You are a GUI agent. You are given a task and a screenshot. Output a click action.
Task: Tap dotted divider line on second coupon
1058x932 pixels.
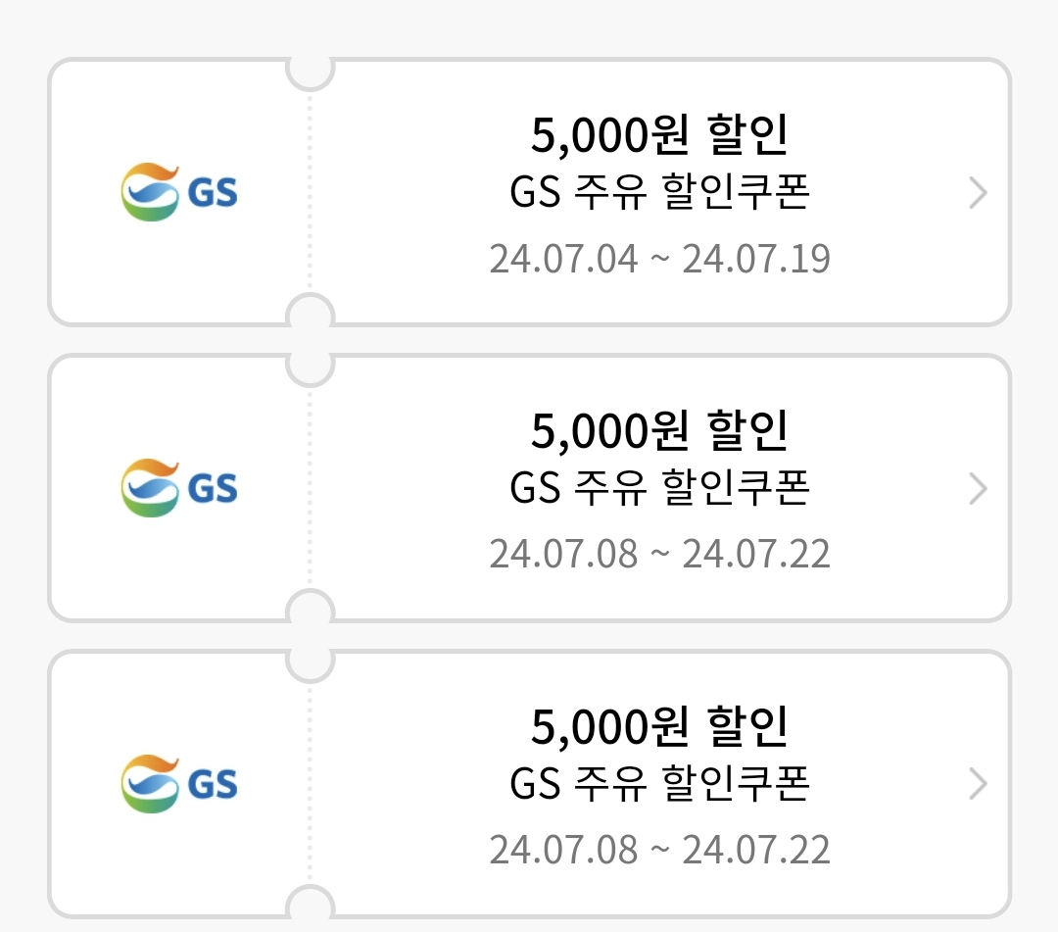310,488
